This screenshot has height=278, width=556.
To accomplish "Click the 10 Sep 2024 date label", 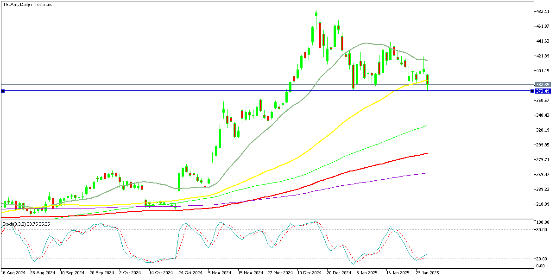I will point(72,273).
